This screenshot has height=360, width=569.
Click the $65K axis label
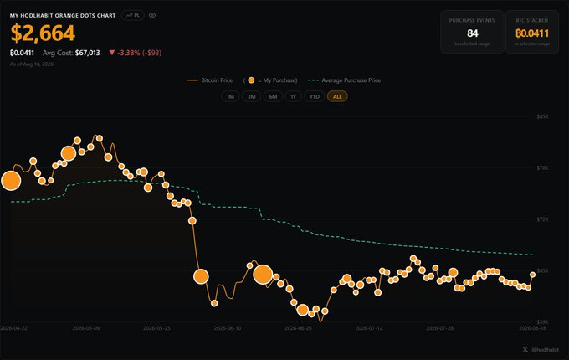542,270
